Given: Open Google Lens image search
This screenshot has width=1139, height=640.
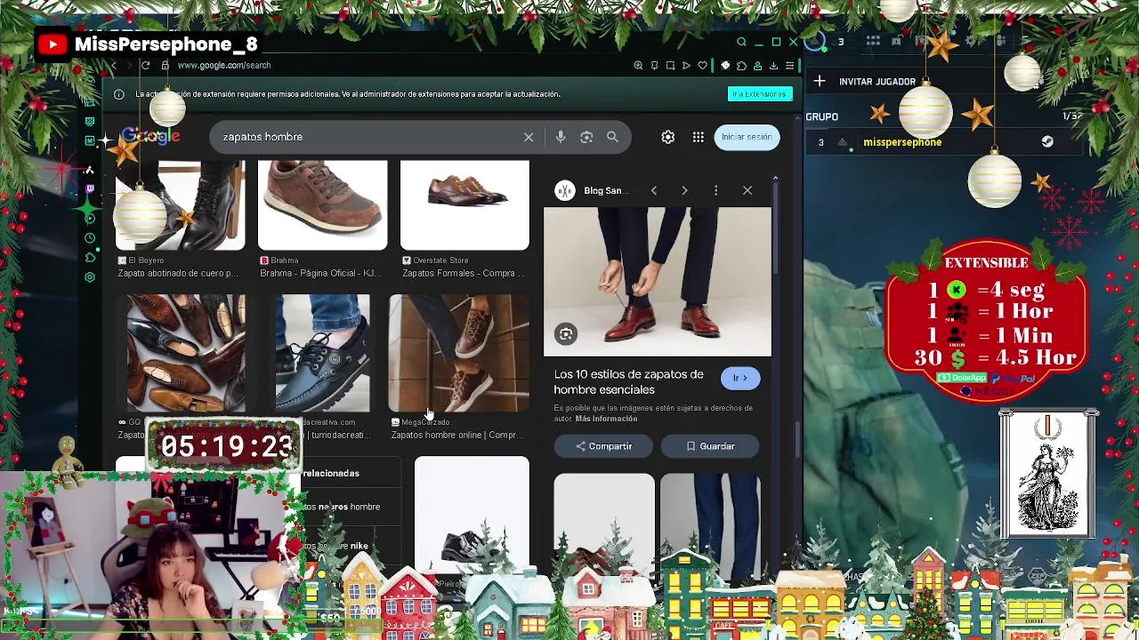Looking at the screenshot, I should tap(586, 137).
